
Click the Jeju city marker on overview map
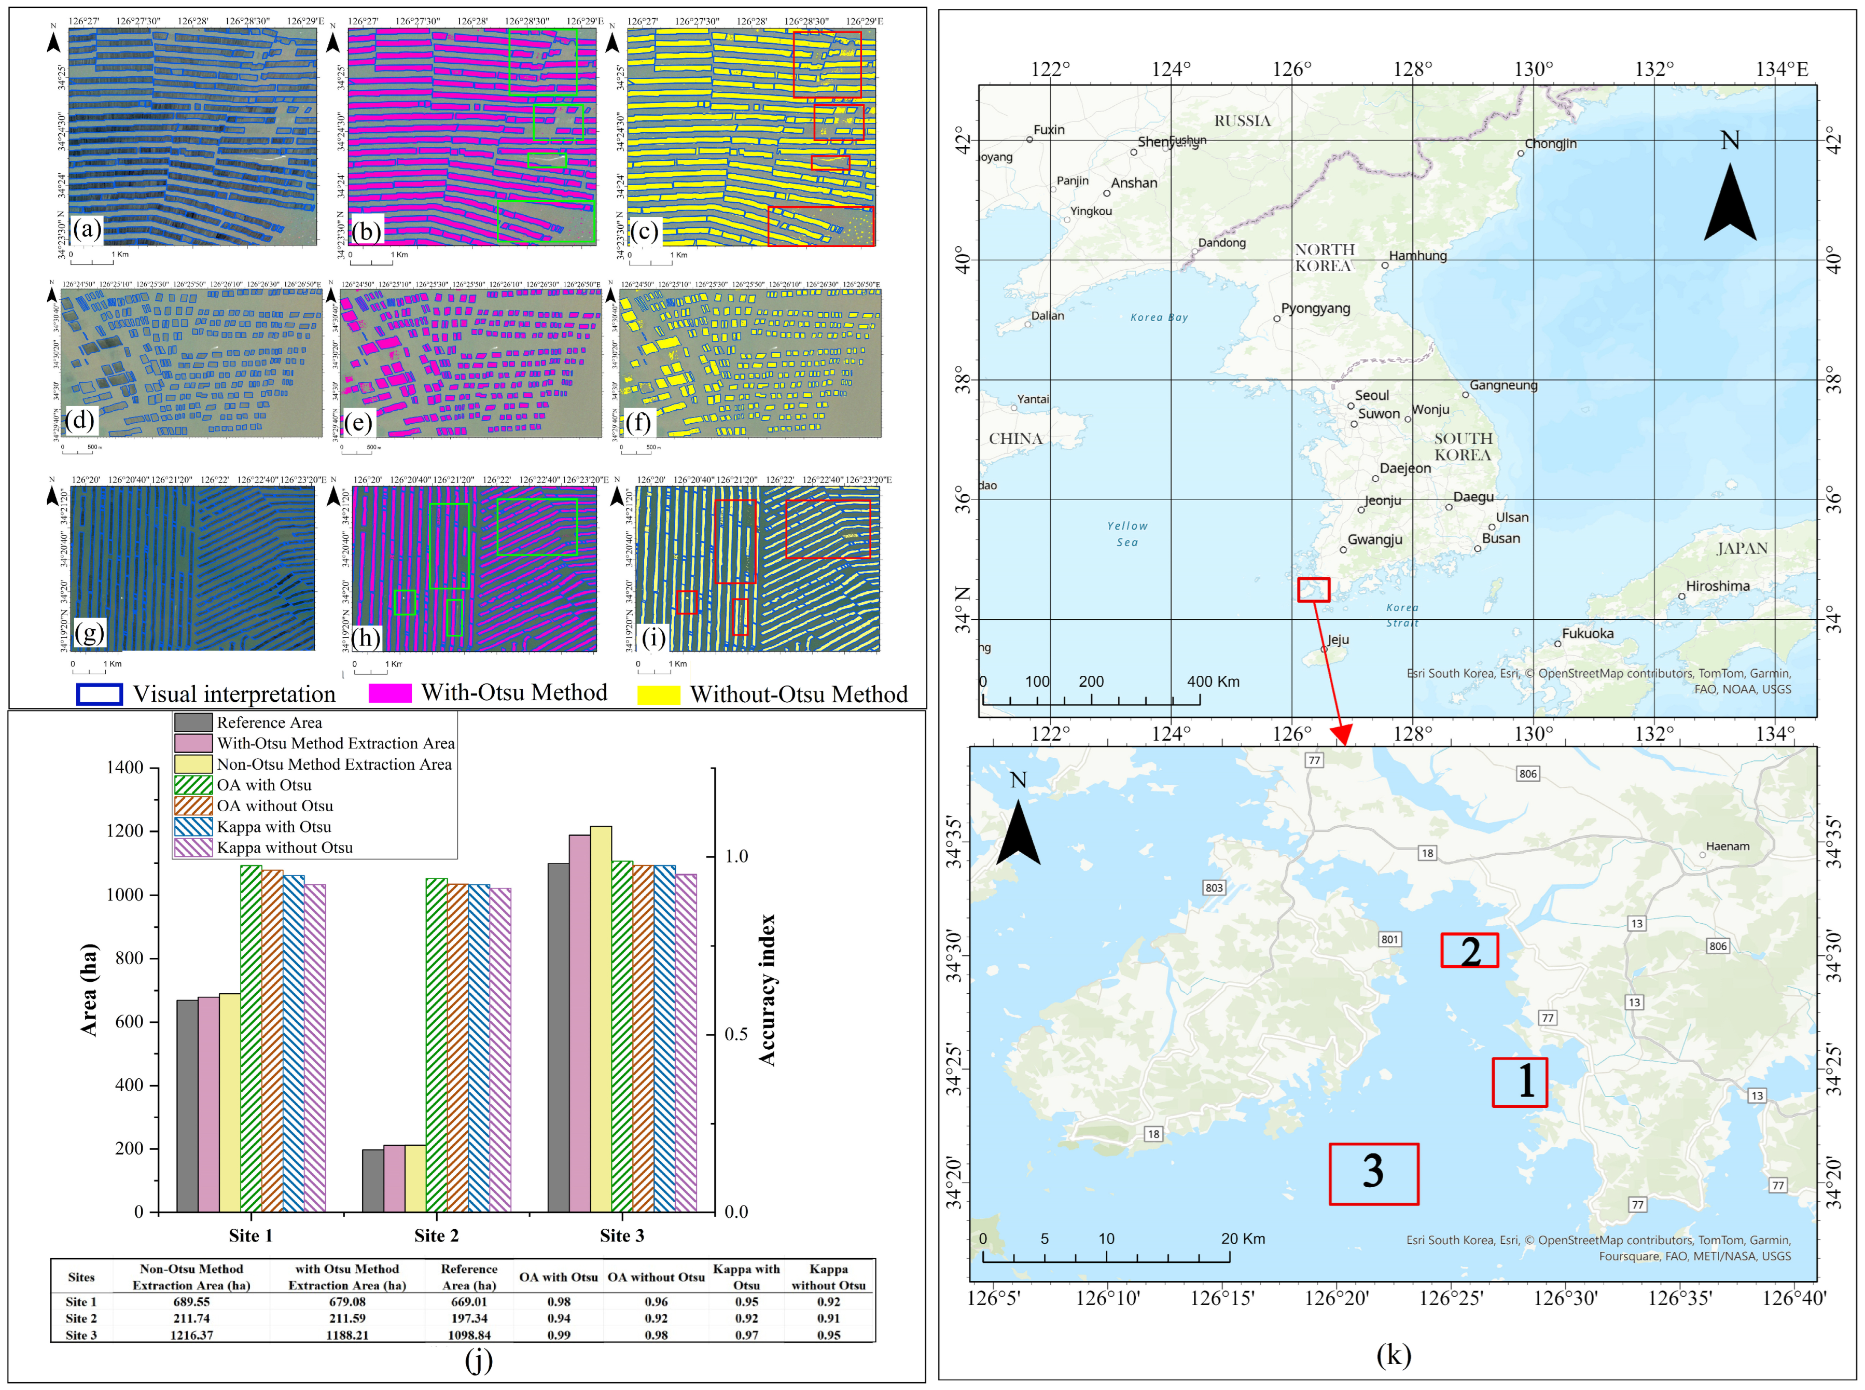tap(1324, 649)
